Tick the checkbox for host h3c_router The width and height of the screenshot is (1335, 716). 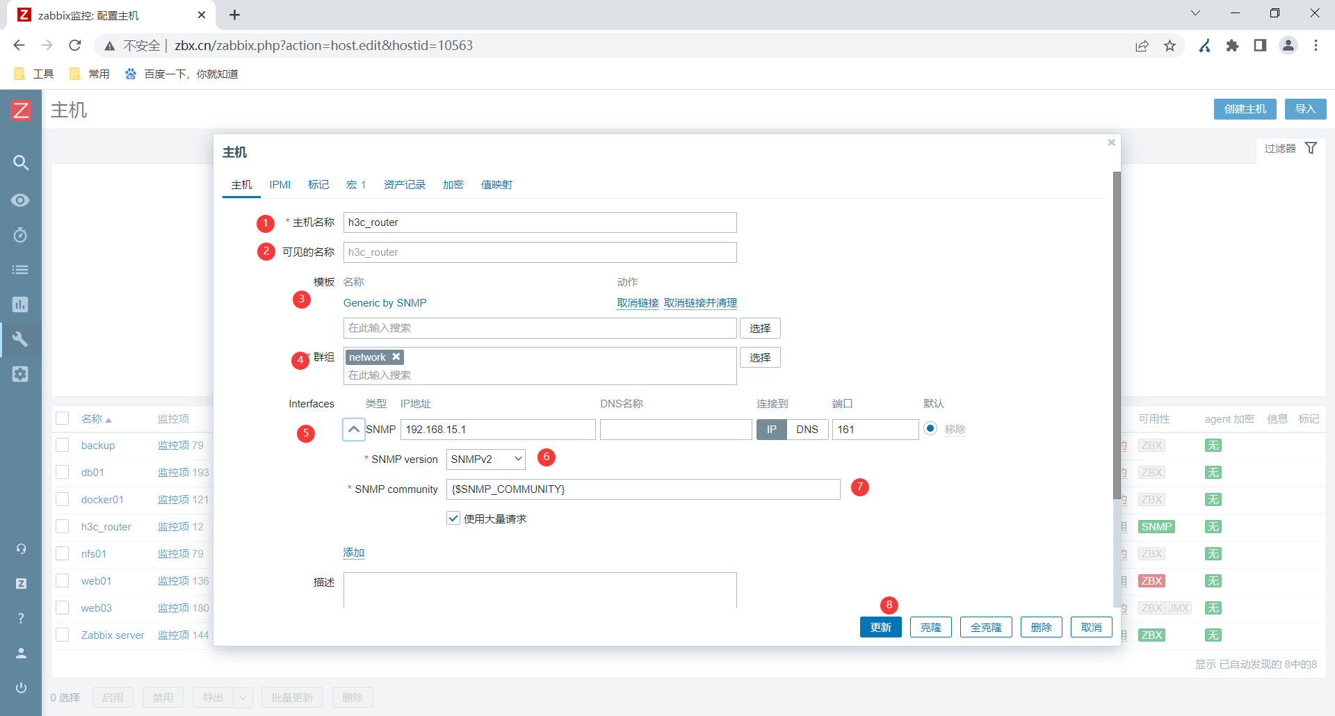coord(63,526)
